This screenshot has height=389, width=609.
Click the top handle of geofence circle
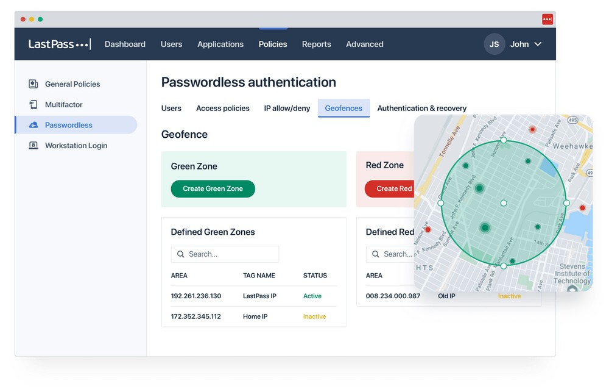coord(504,140)
